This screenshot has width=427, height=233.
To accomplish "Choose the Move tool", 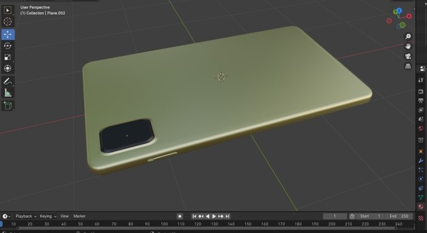I will pos(7,35).
